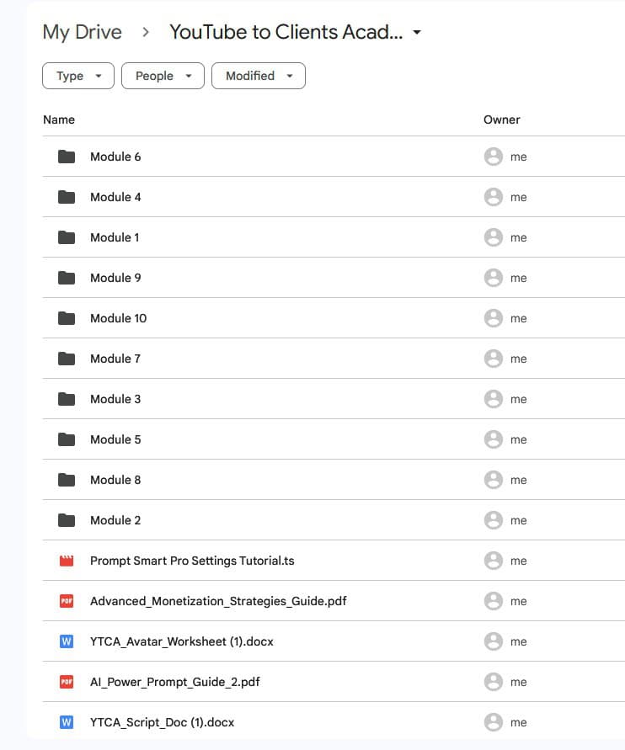Select the Module 4 folder name
The height and width of the screenshot is (750, 625).
(x=115, y=197)
